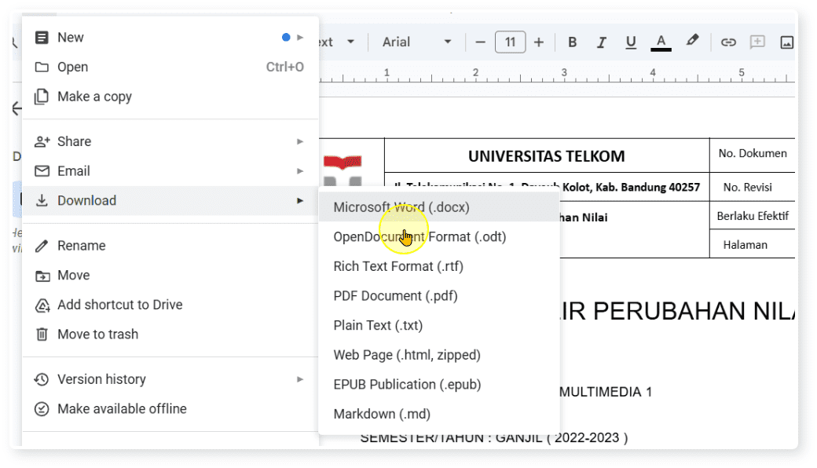Select the Move option
Viewport: 817px width, 468px height.
click(170, 275)
